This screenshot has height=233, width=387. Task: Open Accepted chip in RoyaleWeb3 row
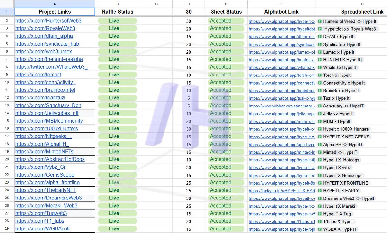(x=226, y=28)
